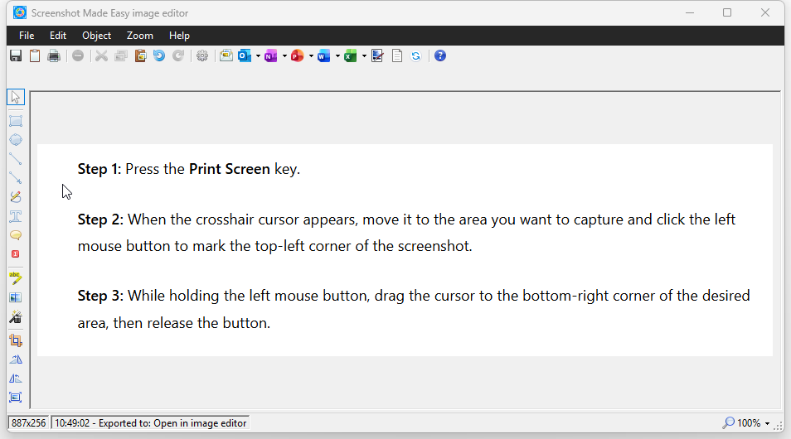Click the Save toolbar button
791x439 pixels.
[x=15, y=55]
